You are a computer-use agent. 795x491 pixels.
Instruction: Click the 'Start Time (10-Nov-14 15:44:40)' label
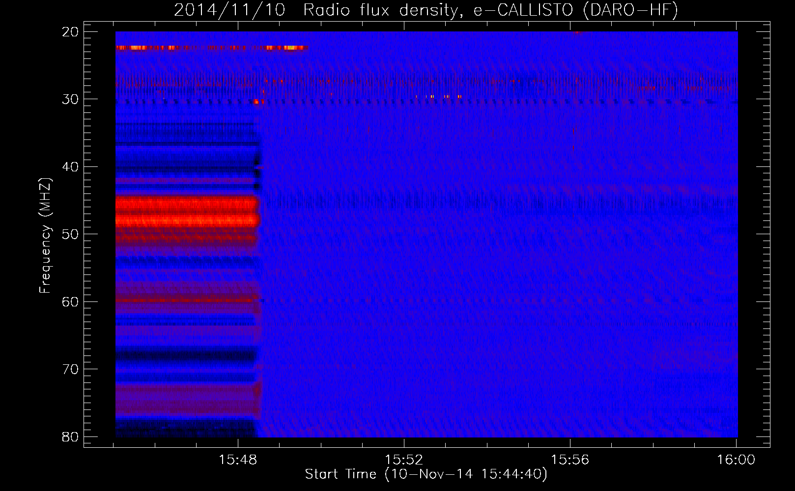(x=426, y=474)
